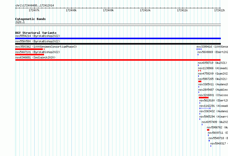228x156 pixels.
Task: Open nsv5447101 (ByrskaBishop2022) label
Action: click(x=38, y=52)
